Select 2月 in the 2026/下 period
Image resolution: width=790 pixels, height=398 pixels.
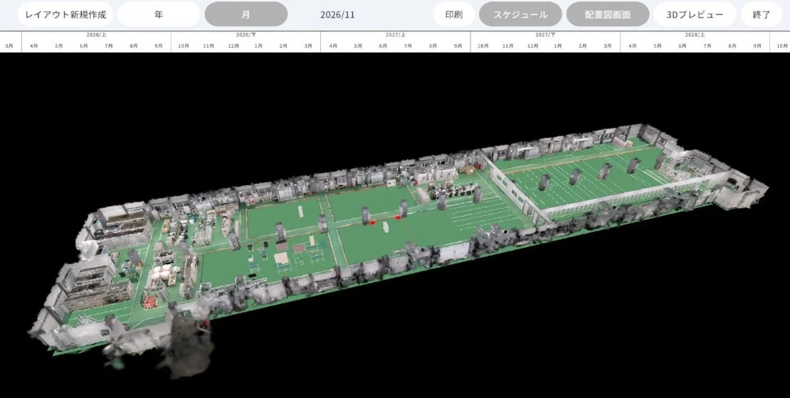point(283,46)
